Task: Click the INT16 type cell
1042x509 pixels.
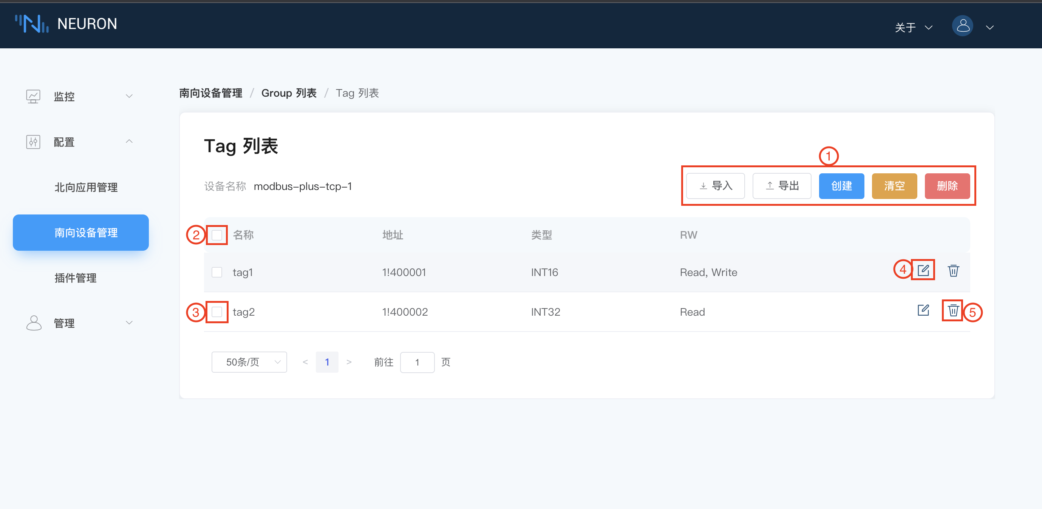Action: pyautogui.click(x=544, y=272)
